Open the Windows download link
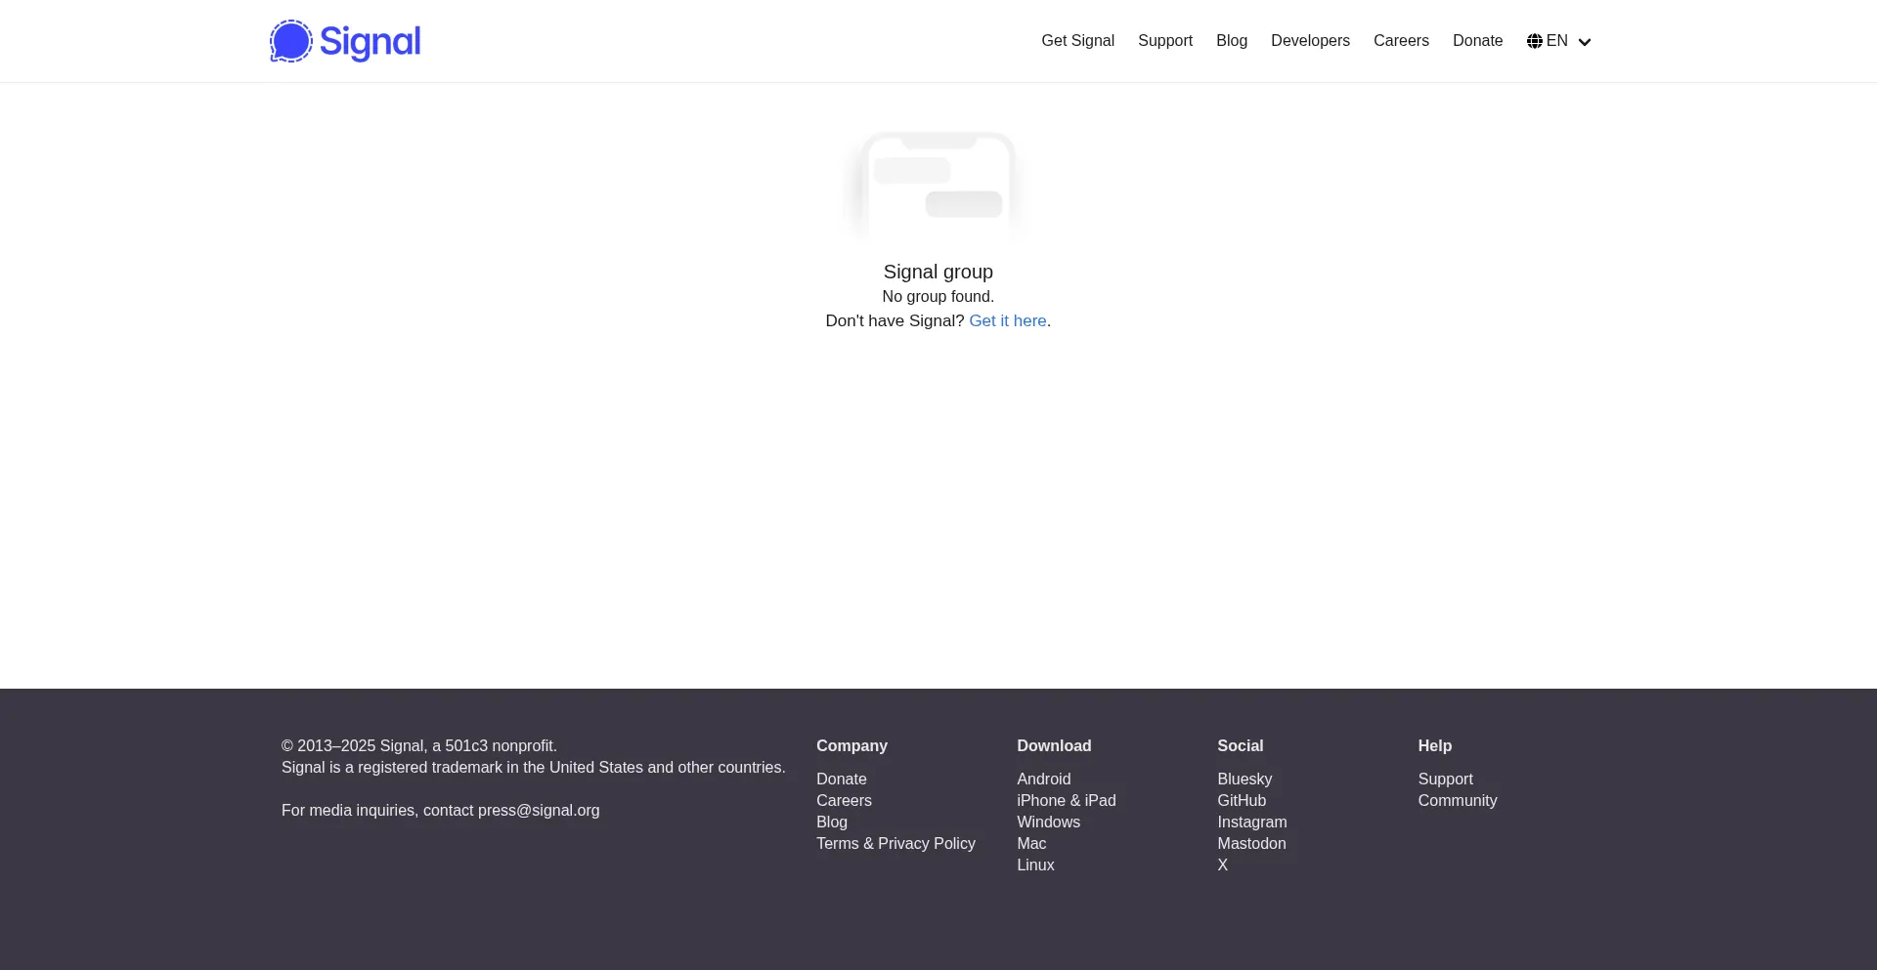Viewport: 1877px width, 970px height. coord(1048,822)
